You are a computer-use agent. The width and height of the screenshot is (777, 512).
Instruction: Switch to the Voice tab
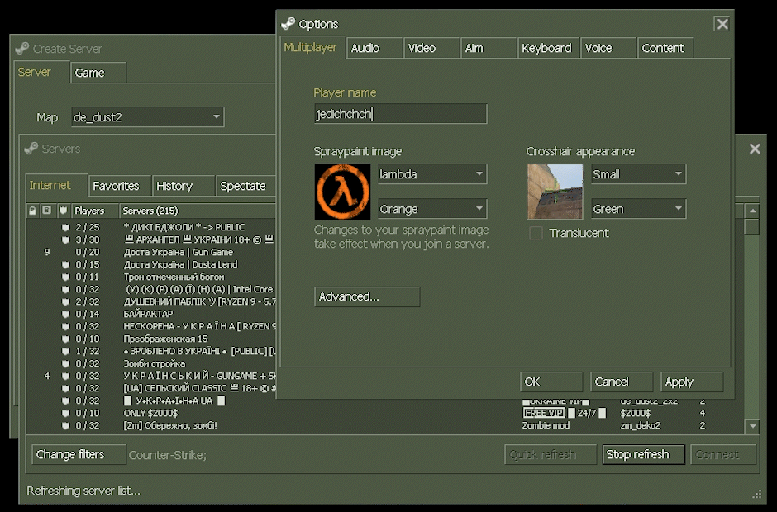click(x=608, y=48)
